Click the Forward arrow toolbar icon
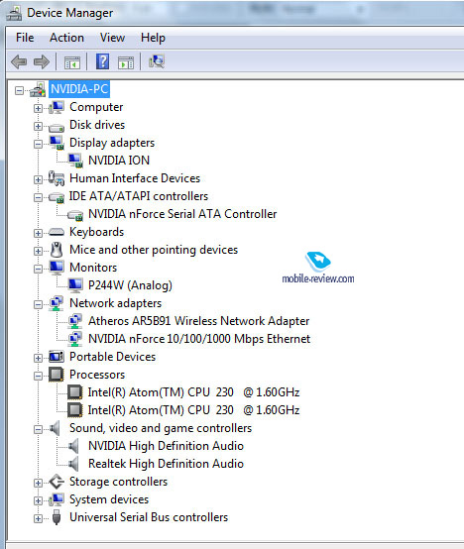 pos(42,62)
